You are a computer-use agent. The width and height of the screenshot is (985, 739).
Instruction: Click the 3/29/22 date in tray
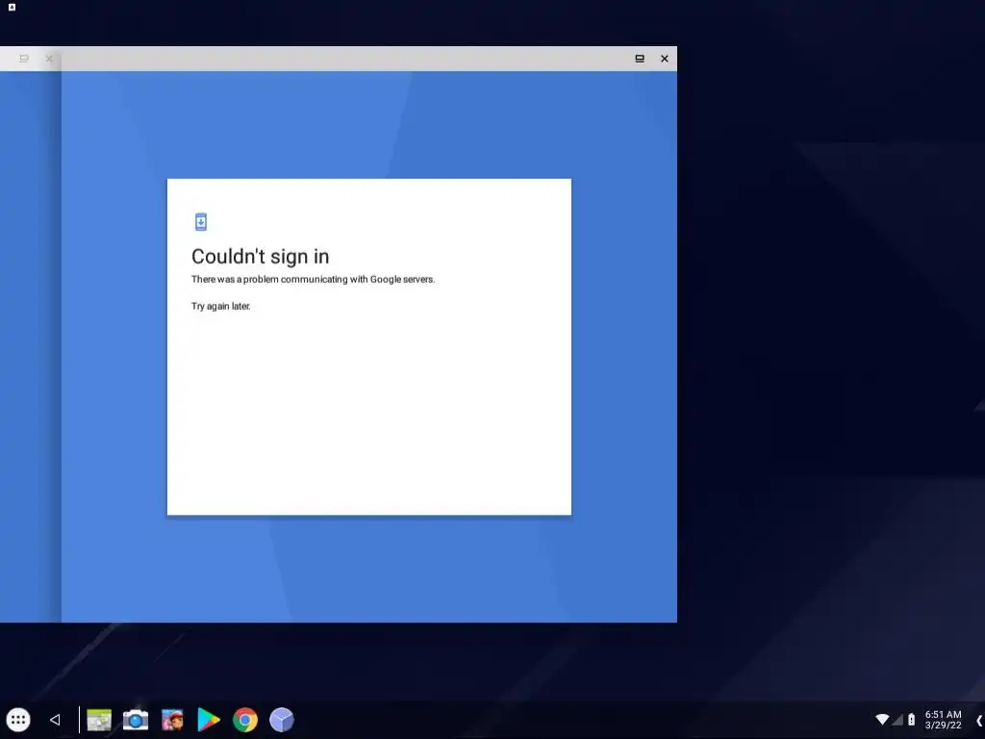943,726
